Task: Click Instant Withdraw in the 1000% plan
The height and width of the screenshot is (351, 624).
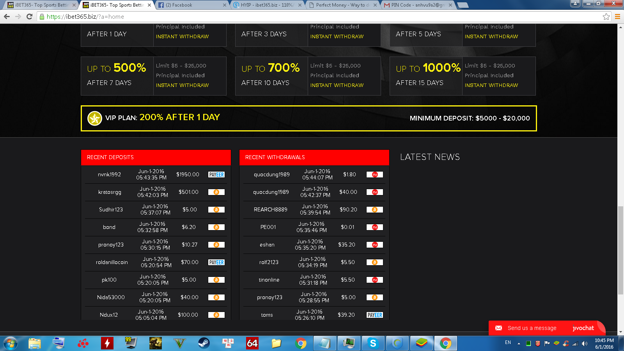Action: [491, 85]
